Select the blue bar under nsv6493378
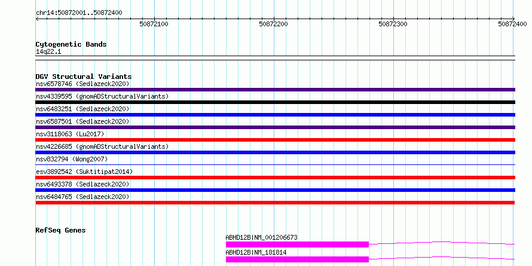Image resolution: width=532 pixels, height=266 pixels. point(275,190)
